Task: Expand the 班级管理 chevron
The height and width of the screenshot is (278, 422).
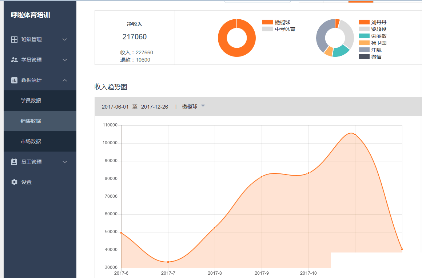Action: tap(65, 39)
